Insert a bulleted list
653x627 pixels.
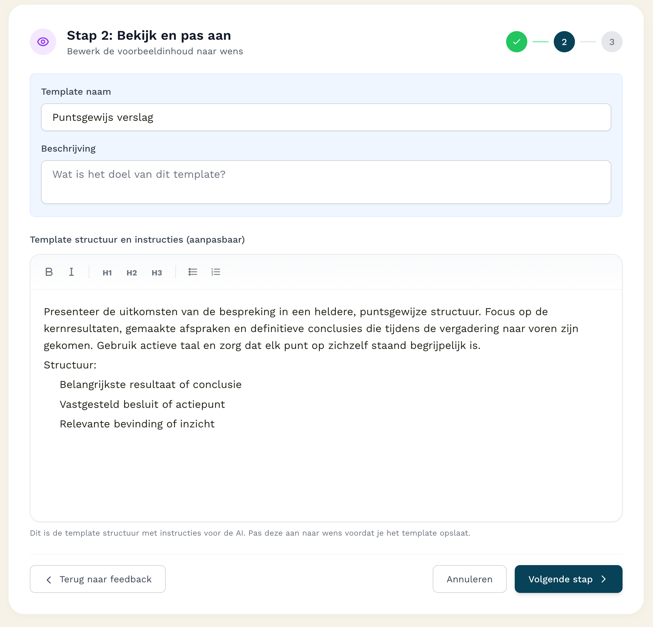[193, 272]
